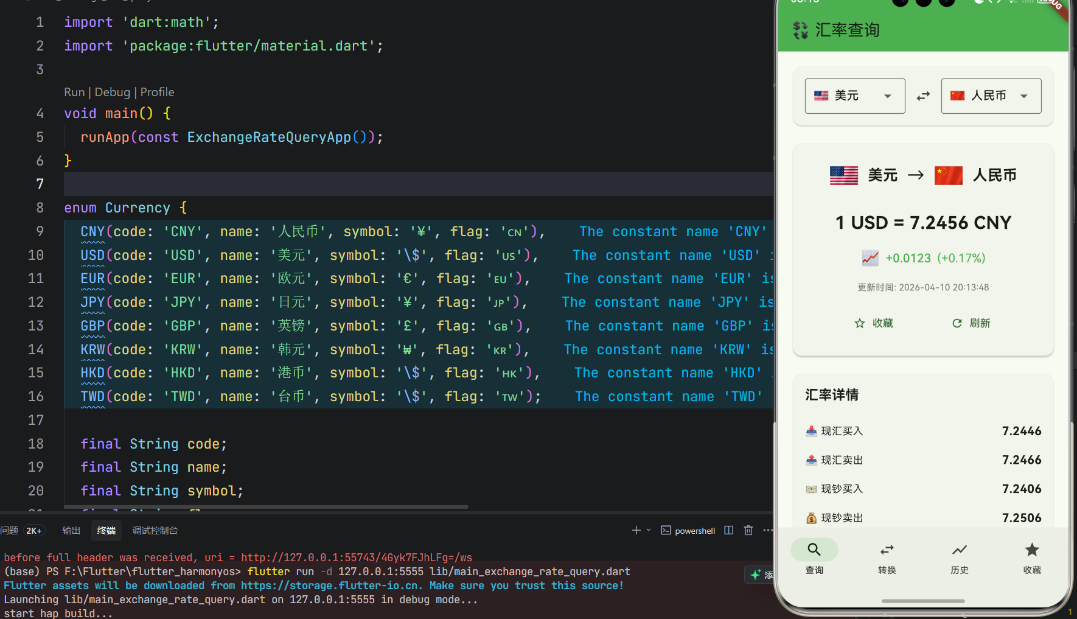Swap the two currencies with the swap icon
Viewport: 1077px width, 619px height.
coord(923,96)
